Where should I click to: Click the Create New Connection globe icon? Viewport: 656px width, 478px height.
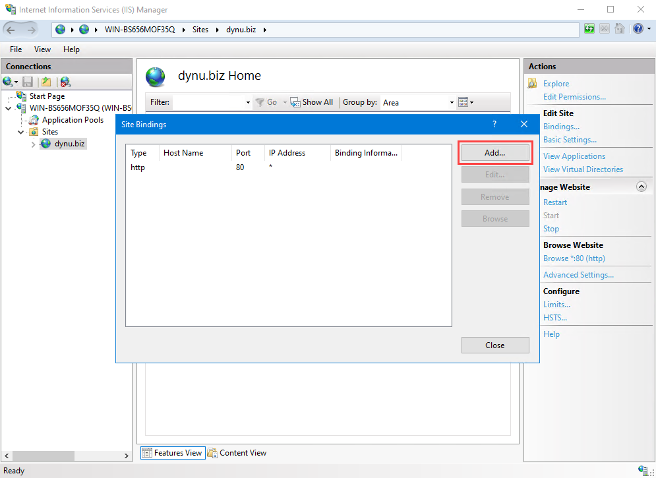(x=7, y=82)
